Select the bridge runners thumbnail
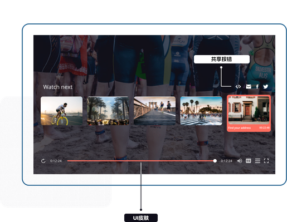The height and width of the screenshot is (222, 287). [x=154, y=111]
